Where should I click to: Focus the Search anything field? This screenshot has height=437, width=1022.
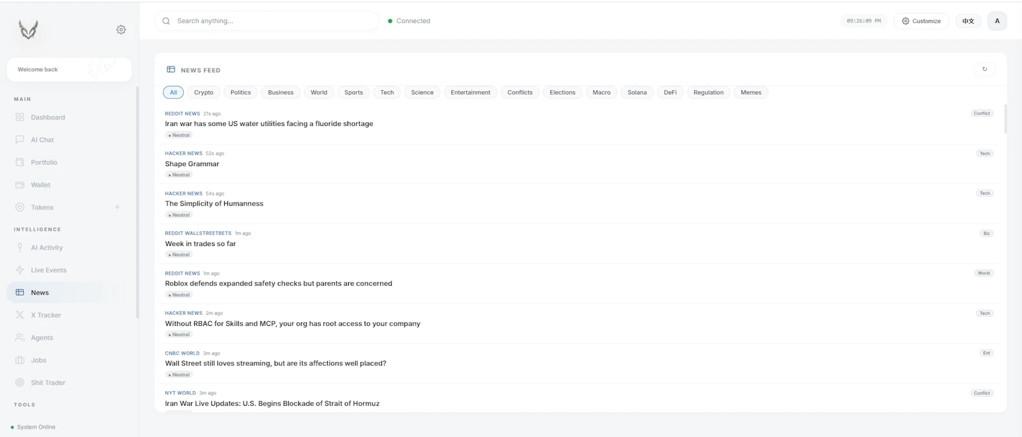pyautogui.click(x=267, y=21)
